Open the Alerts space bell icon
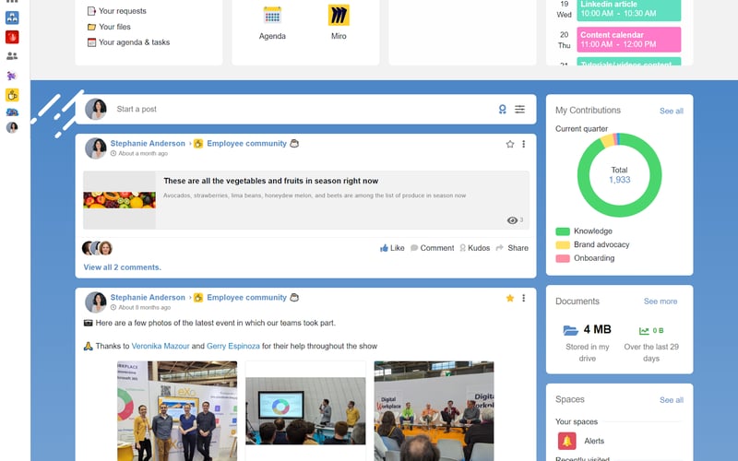Screen dimensions: 738x461 click(x=566, y=441)
